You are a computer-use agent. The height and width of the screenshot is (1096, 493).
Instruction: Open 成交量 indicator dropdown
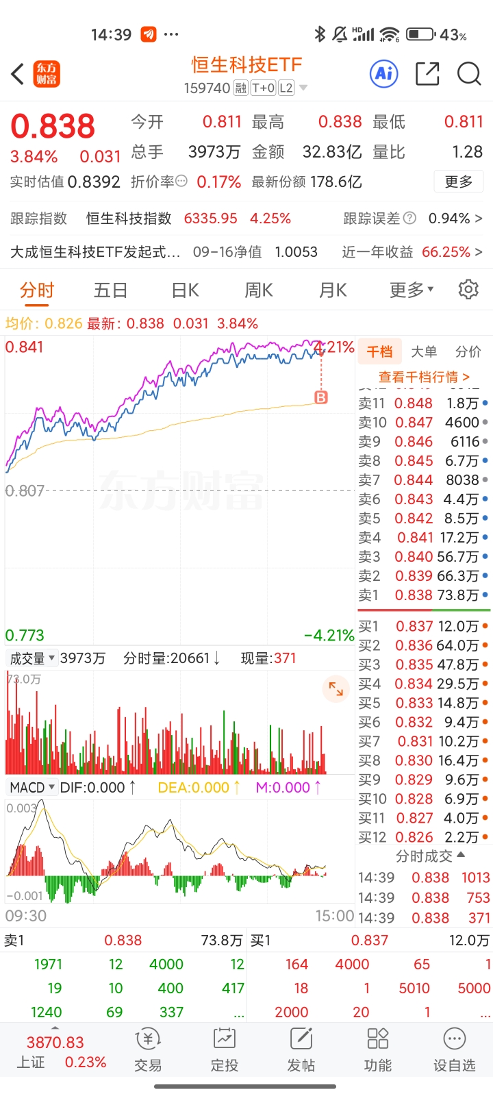coord(31,658)
